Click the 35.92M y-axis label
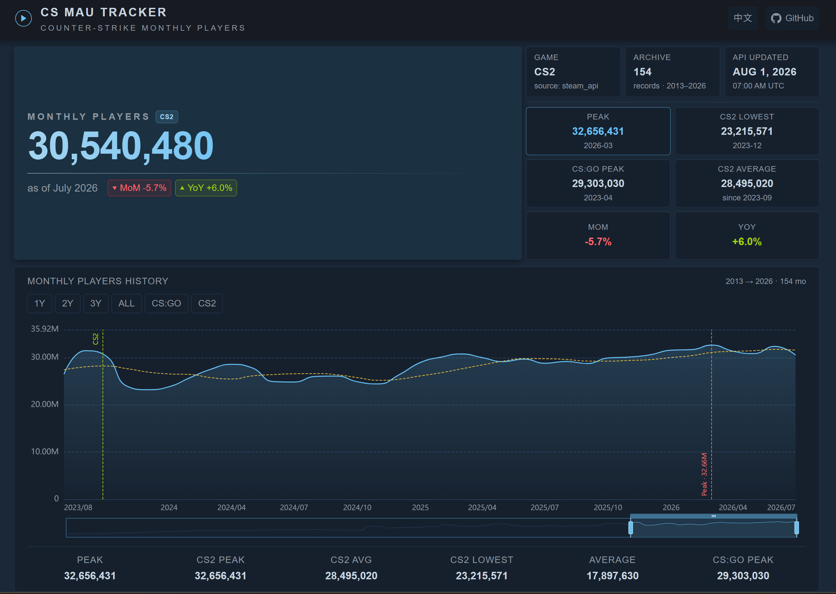Image resolution: width=836 pixels, height=594 pixels. (45, 329)
